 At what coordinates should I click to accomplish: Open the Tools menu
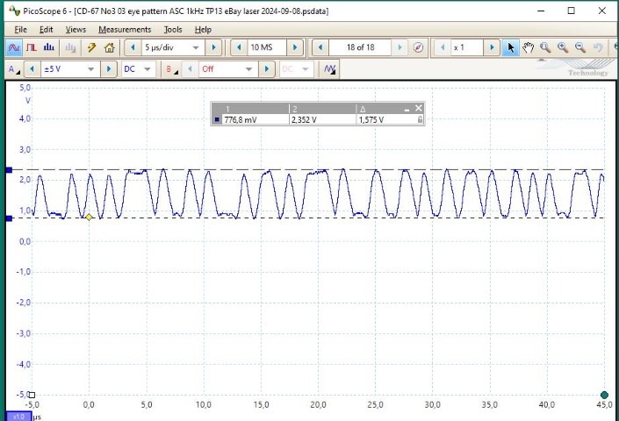tap(173, 30)
